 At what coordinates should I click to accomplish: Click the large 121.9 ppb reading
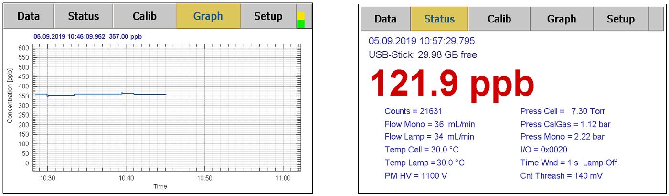tap(452, 84)
